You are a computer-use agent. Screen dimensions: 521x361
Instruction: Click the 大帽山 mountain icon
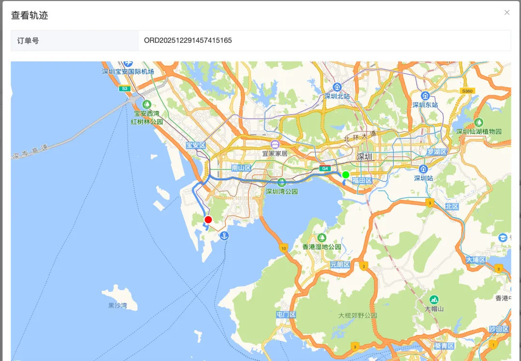pos(434,300)
